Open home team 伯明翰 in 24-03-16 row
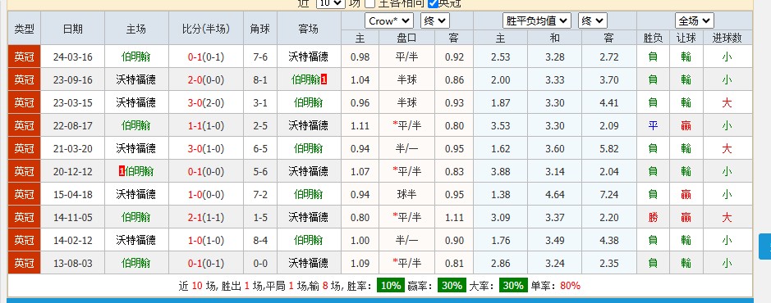Screen dimensions: 771x303 point(136,57)
